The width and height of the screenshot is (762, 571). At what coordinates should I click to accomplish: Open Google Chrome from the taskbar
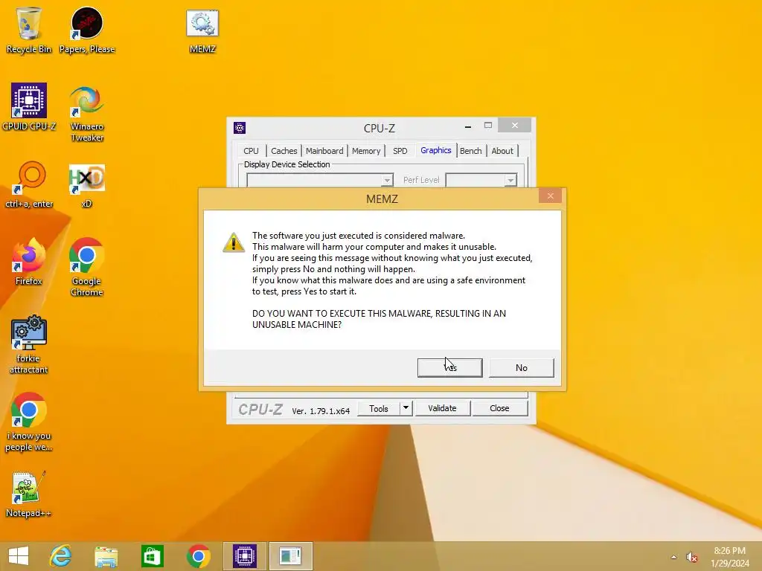(198, 556)
